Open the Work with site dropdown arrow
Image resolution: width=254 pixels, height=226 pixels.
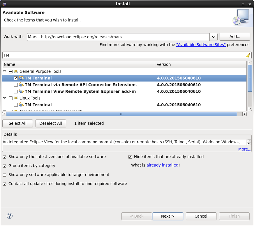(214, 37)
